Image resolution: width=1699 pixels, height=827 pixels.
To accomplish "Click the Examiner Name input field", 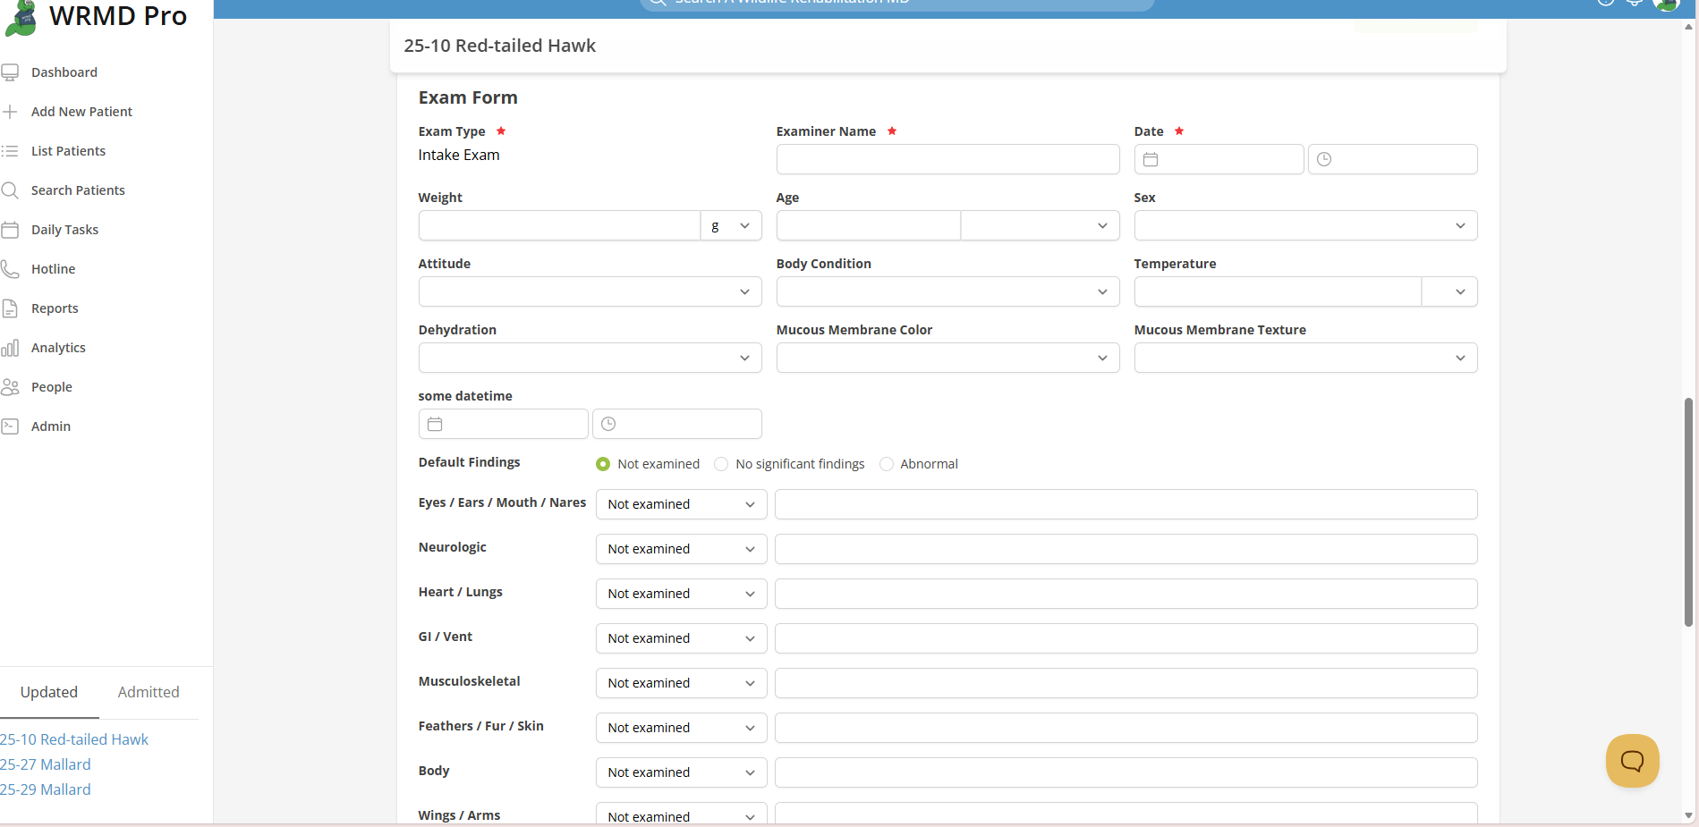I will pyautogui.click(x=947, y=159).
